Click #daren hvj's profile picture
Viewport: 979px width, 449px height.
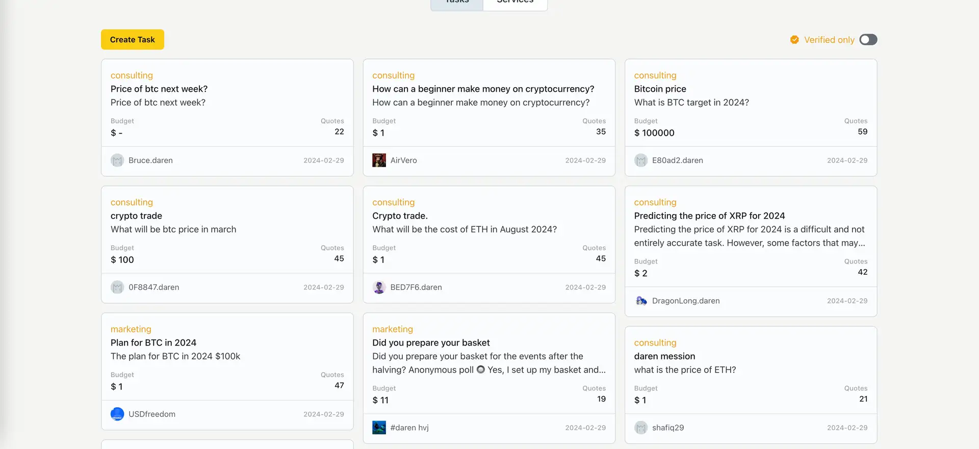pos(379,428)
